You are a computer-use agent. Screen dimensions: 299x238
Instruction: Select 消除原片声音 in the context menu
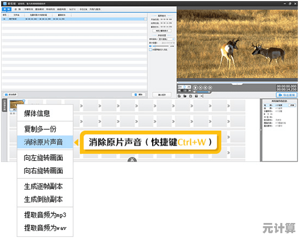(x=45, y=142)
